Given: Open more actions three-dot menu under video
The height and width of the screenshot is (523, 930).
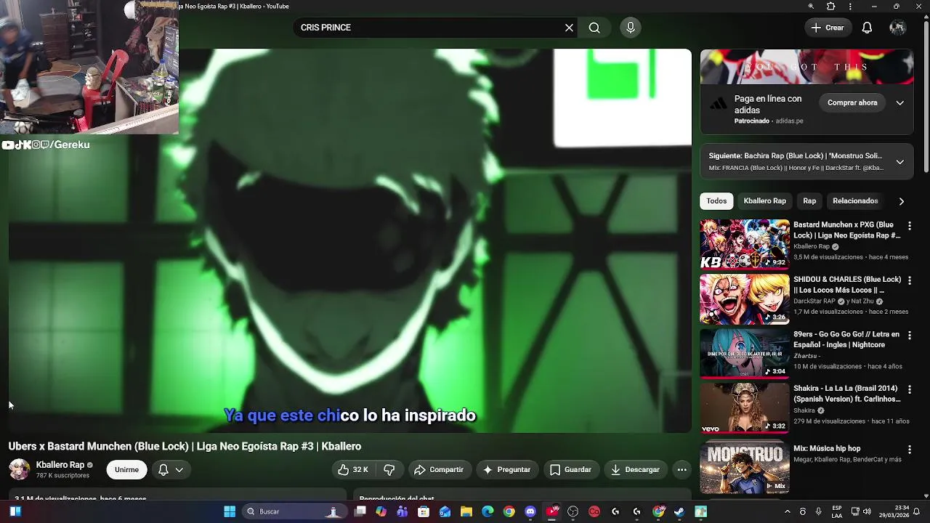Looking at the screenshot, I should click(682, 470).
